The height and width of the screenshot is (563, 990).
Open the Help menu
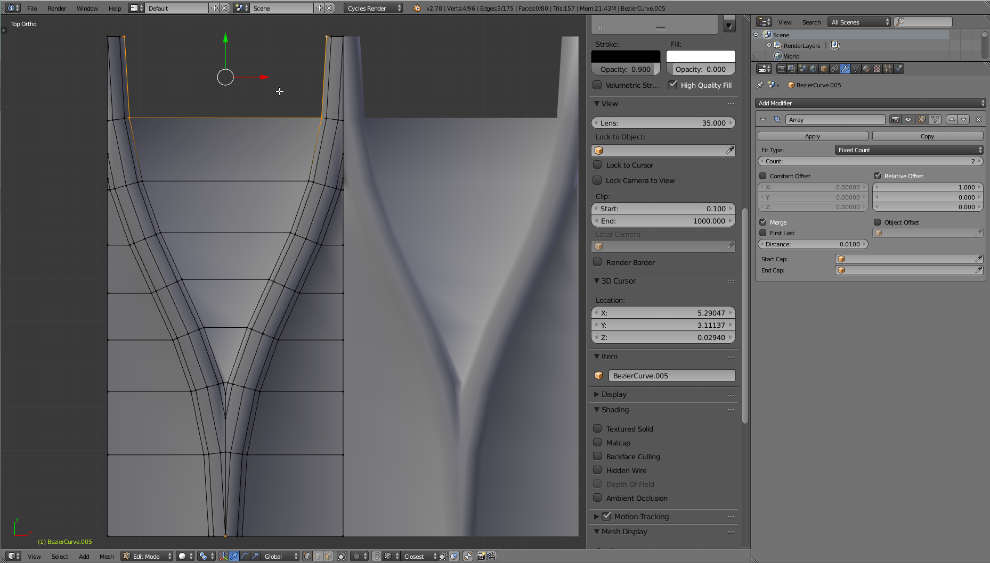coord(115,8)
